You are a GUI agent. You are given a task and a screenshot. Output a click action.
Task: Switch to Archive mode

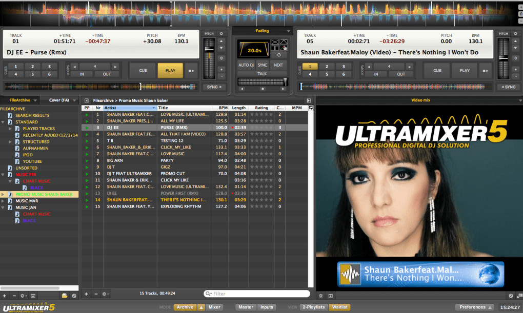(x=185, y=307)
